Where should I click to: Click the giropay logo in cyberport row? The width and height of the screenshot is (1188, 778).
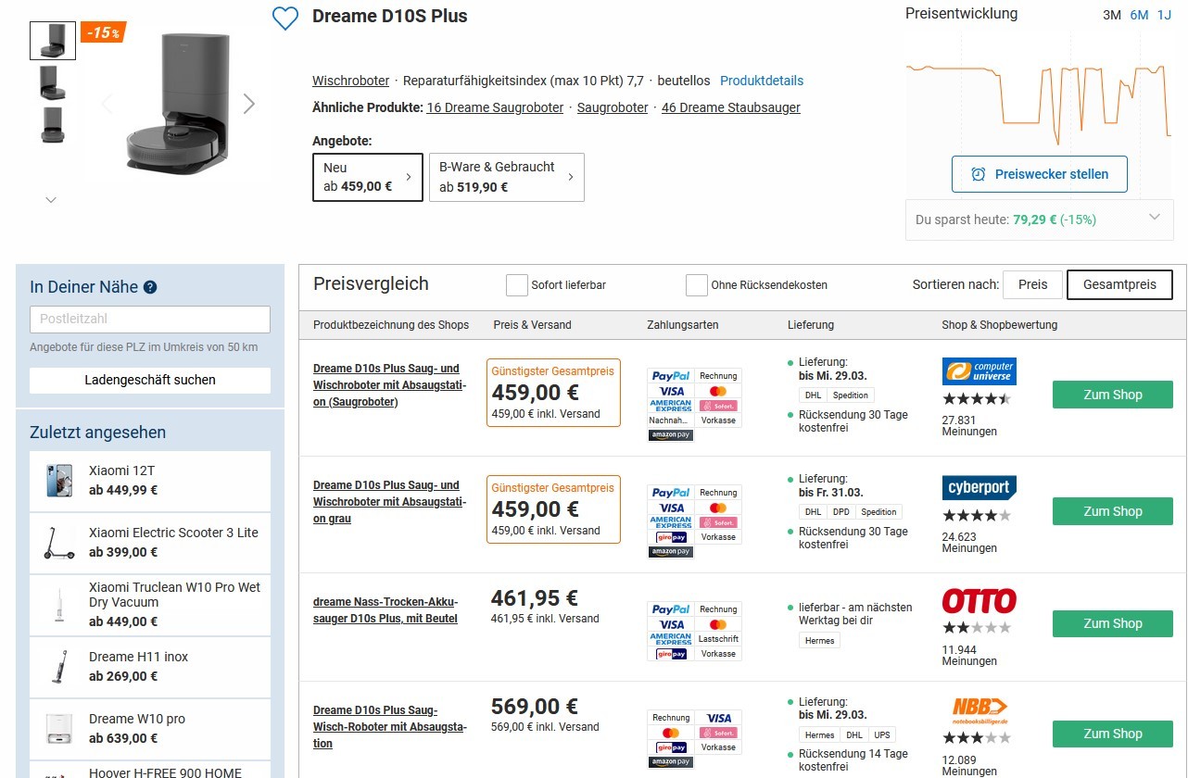[671, 537]
